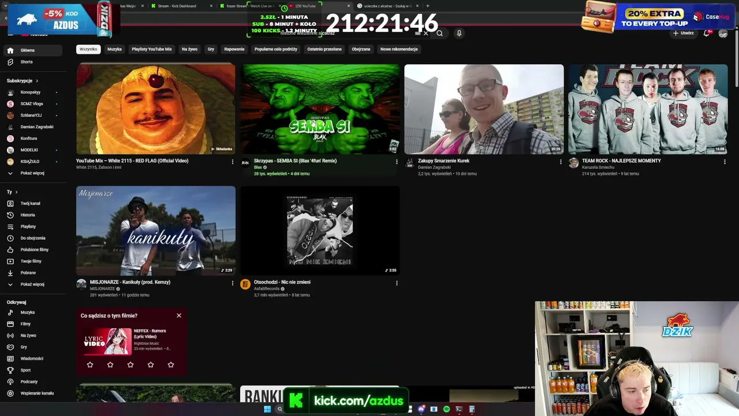Switch to the Stream - Kick Dashboard tab

pyautogui.click(x=177, y=6)
